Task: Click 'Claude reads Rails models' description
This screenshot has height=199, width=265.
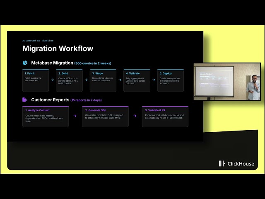Action: click(44, 118)
